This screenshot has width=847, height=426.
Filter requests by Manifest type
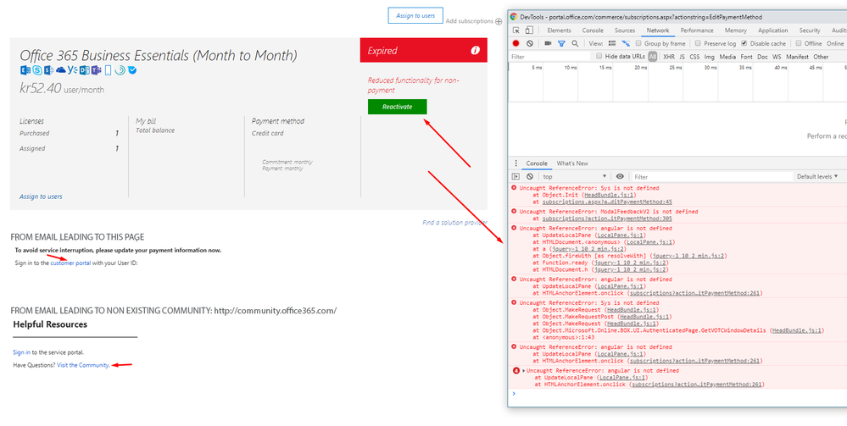click(x=797, y=57)
